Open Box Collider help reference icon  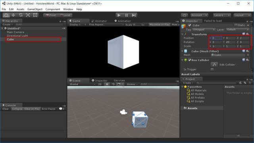coord(244,60)
